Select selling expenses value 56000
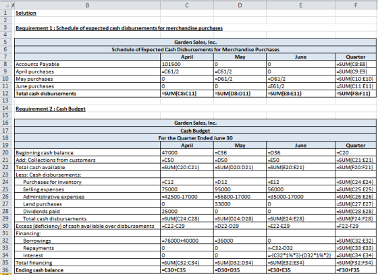This screenshot has width=378, height=275. [x=300, y=189]
